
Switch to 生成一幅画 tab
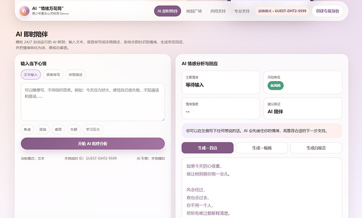[x=262, y=148]
